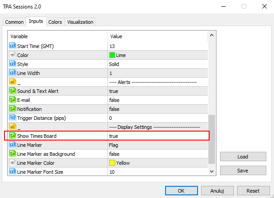Click the icon next to Line Marker Font Size
Viewport: 274px width, 198px height.
tap(13, 172)
